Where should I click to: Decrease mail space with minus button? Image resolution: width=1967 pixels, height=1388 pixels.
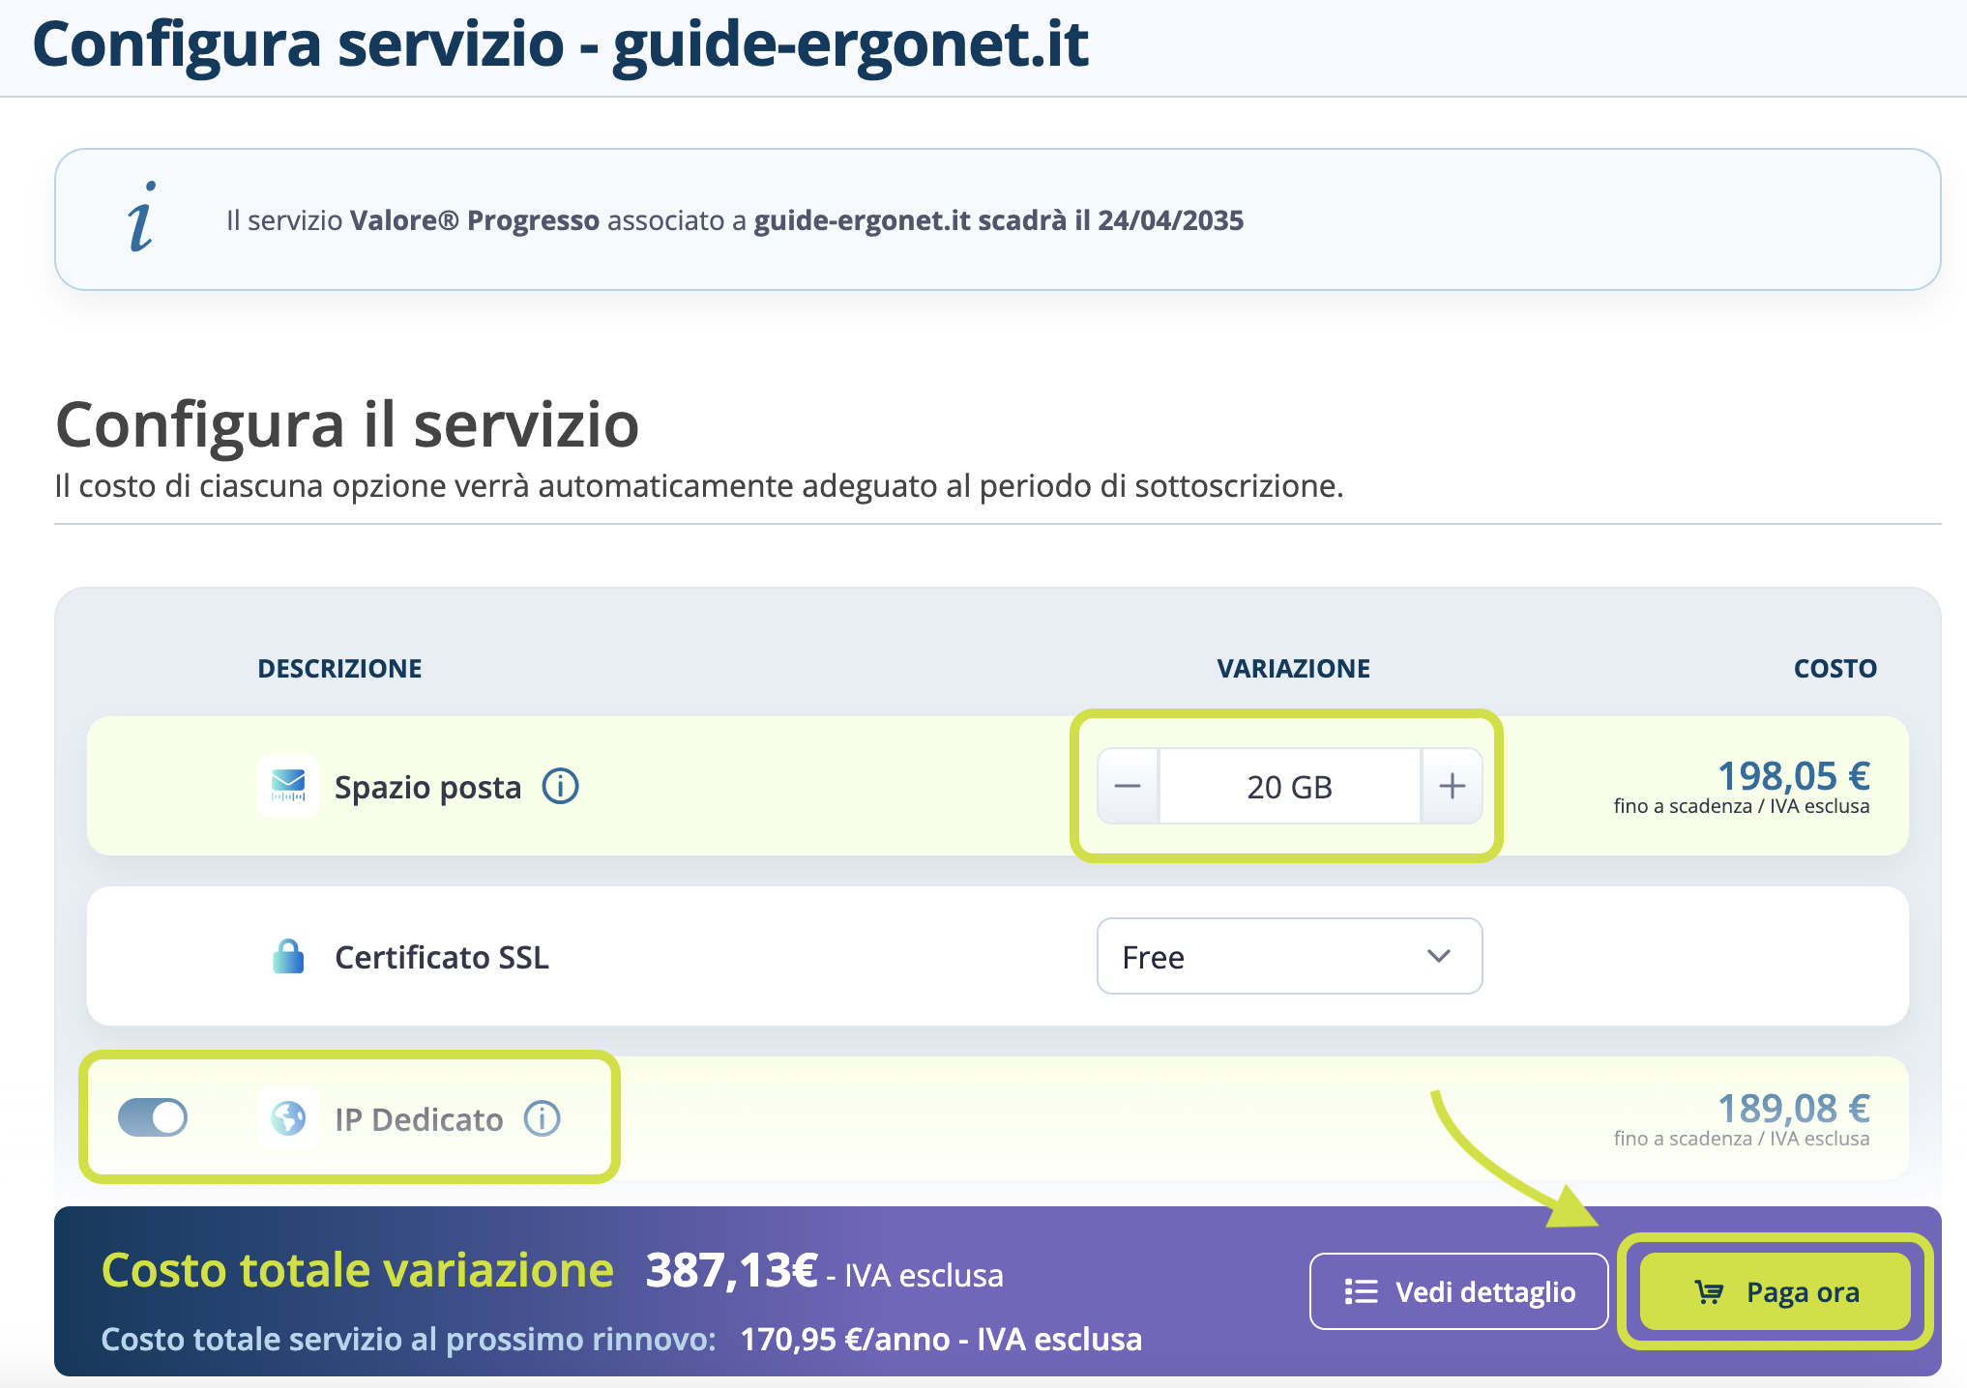tap(1128, 786)
